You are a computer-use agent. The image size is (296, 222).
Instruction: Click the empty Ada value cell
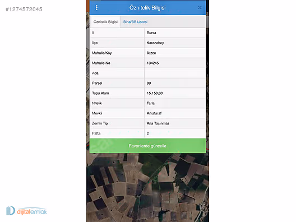pyautogui.click(x=175, y=73)
